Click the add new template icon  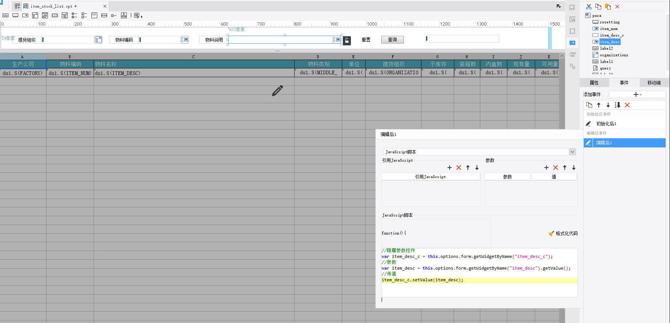click(18, 6)
